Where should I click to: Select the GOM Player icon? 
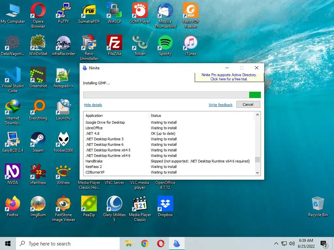click(x=140, y=13)
